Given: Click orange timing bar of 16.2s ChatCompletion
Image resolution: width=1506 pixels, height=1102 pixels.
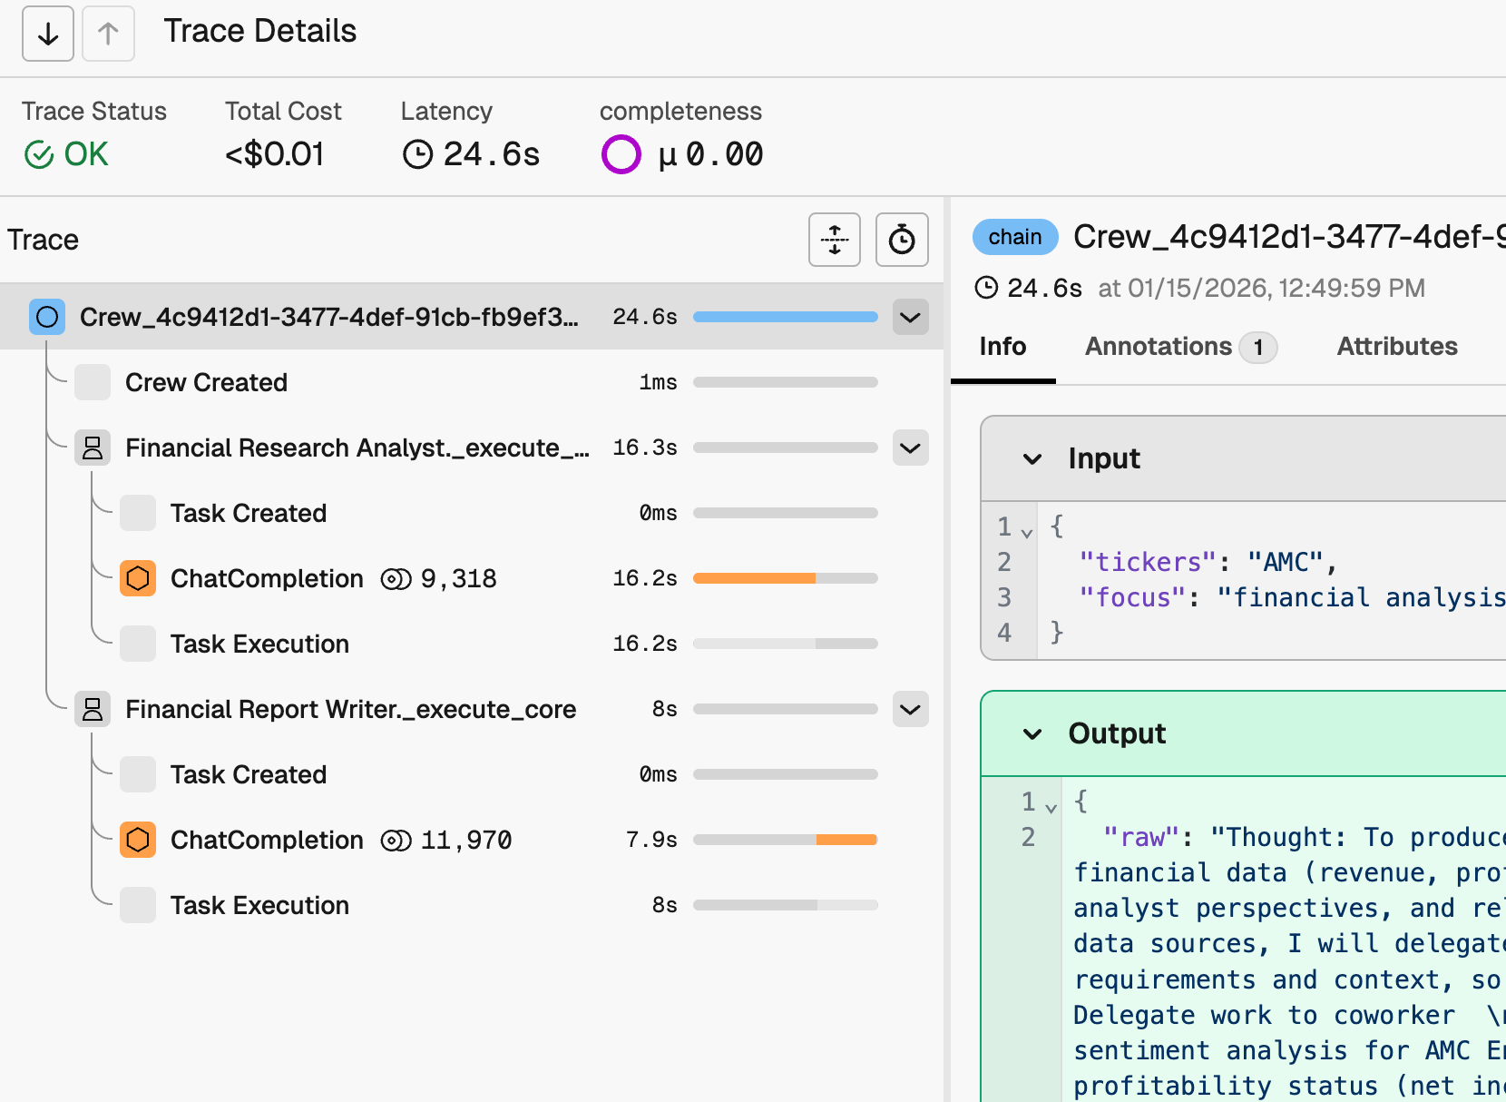Looking at the screenshot, I should coord(754,578).
